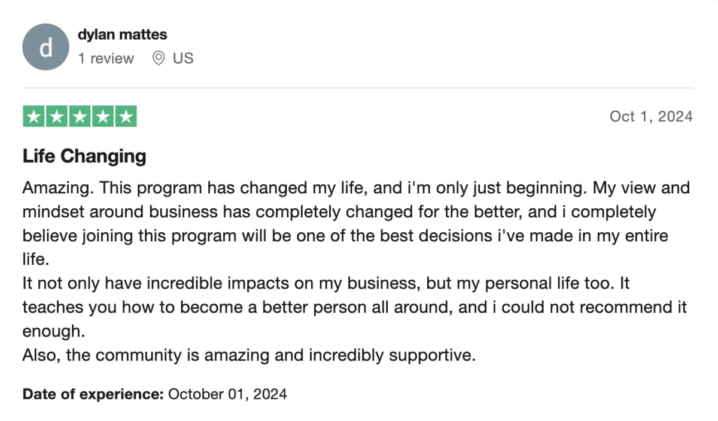Click the second green rating star
718x421 pixels.
(57, 116)
